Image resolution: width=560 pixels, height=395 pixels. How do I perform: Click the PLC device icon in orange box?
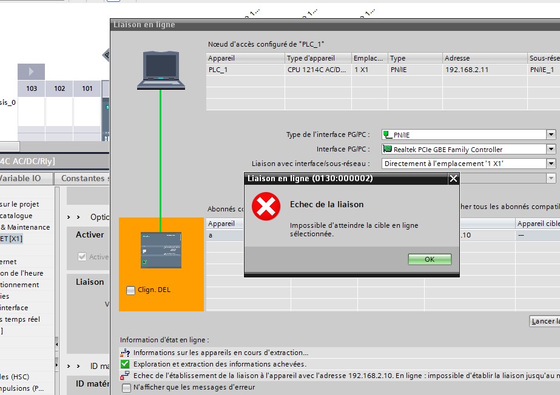(x=153, y=249)
